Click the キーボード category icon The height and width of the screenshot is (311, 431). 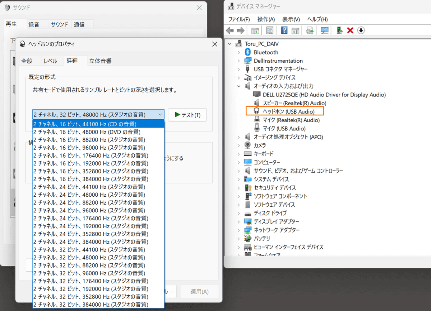247,154
